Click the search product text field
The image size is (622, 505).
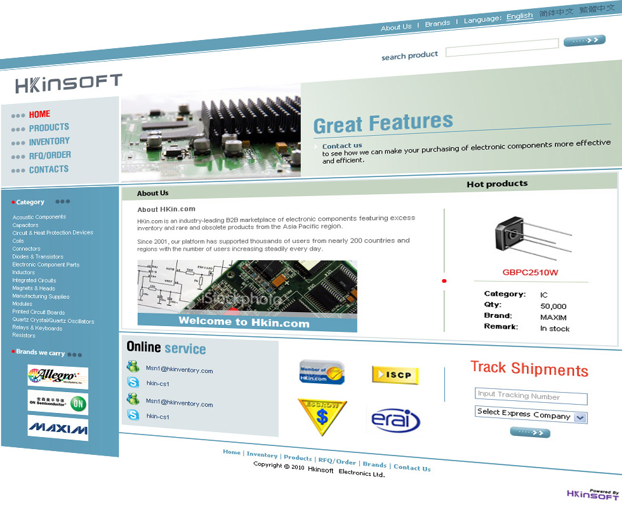tap(502, 47)
